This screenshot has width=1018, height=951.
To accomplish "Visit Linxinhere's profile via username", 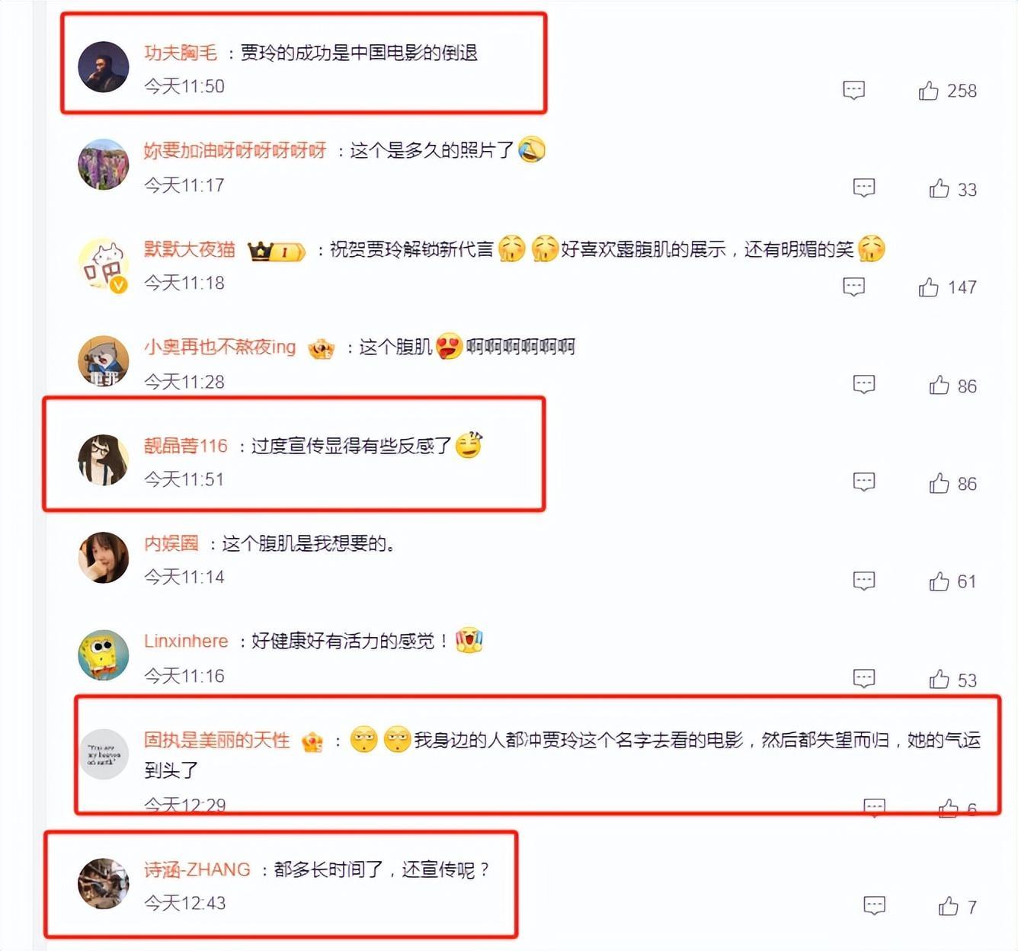I will coord(187,641).
